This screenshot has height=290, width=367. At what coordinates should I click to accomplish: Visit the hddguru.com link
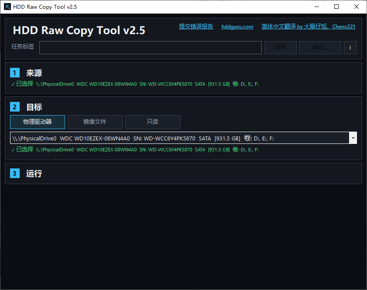237,27
